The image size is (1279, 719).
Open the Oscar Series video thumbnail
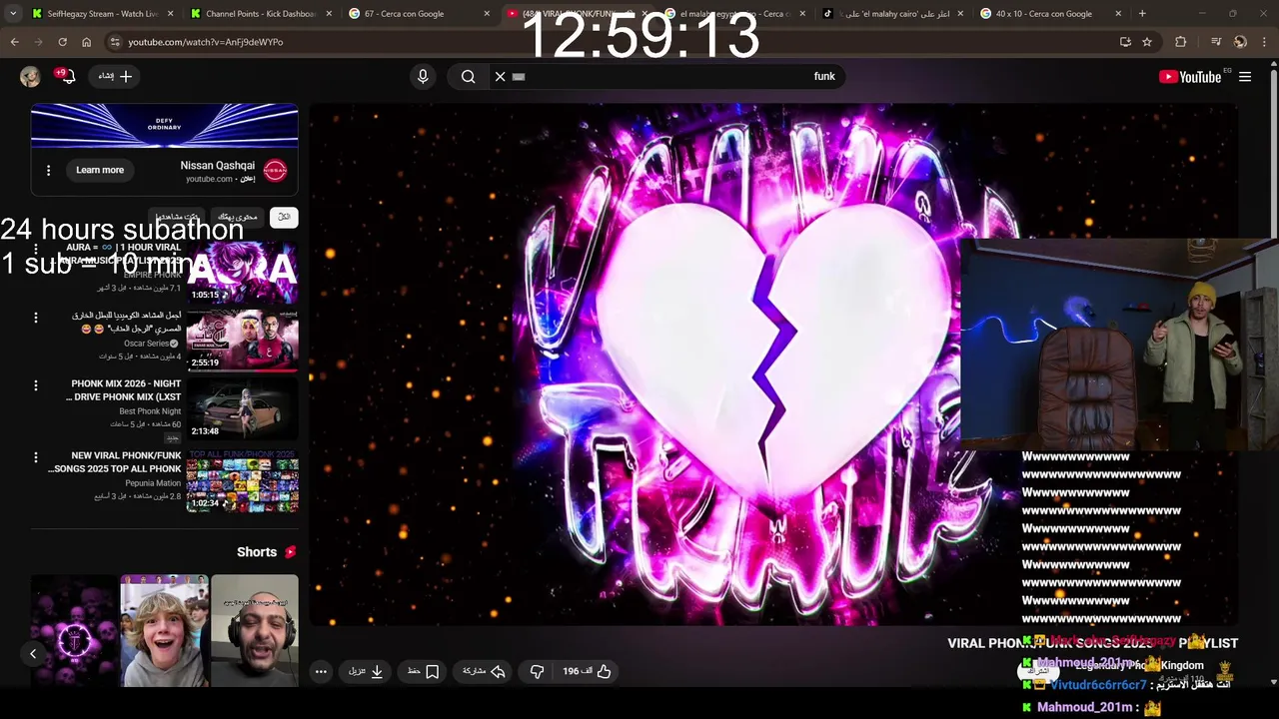coord(242,340)
